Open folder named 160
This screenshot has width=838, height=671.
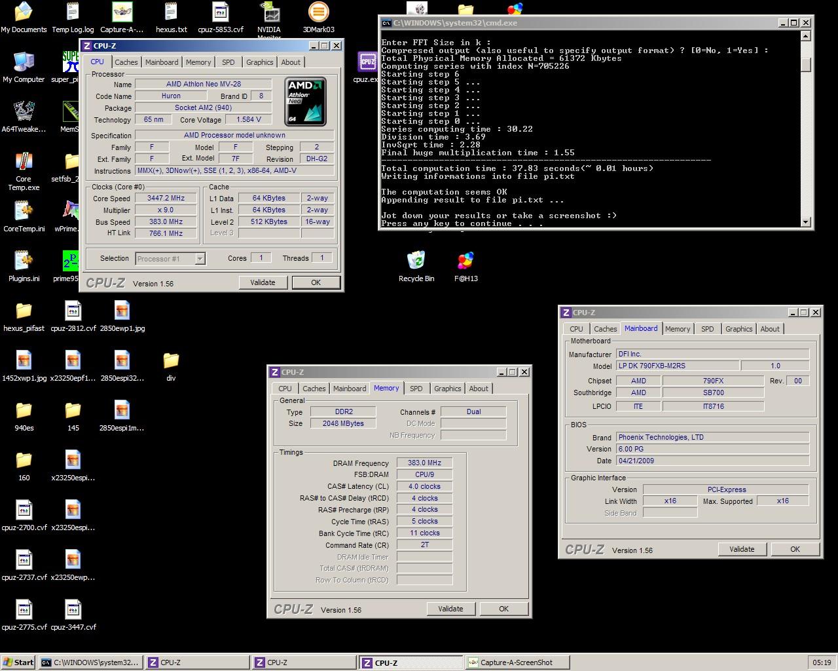point(24,465)
